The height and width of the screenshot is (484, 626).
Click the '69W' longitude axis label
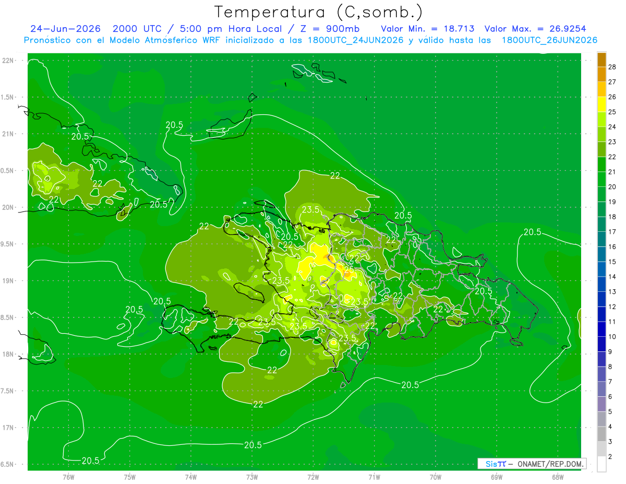[x=497, y=477]
